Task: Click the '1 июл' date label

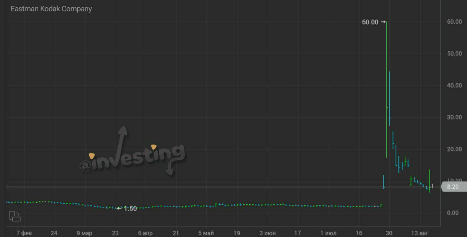Action: (x=328, y=233)
